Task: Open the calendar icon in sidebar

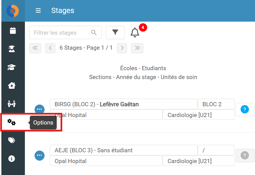Action: 13,31
